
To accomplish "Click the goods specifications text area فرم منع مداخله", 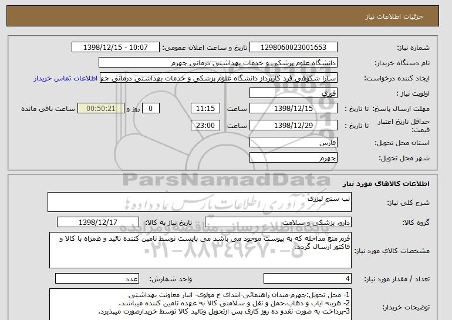I will click(x=200, y=250).
